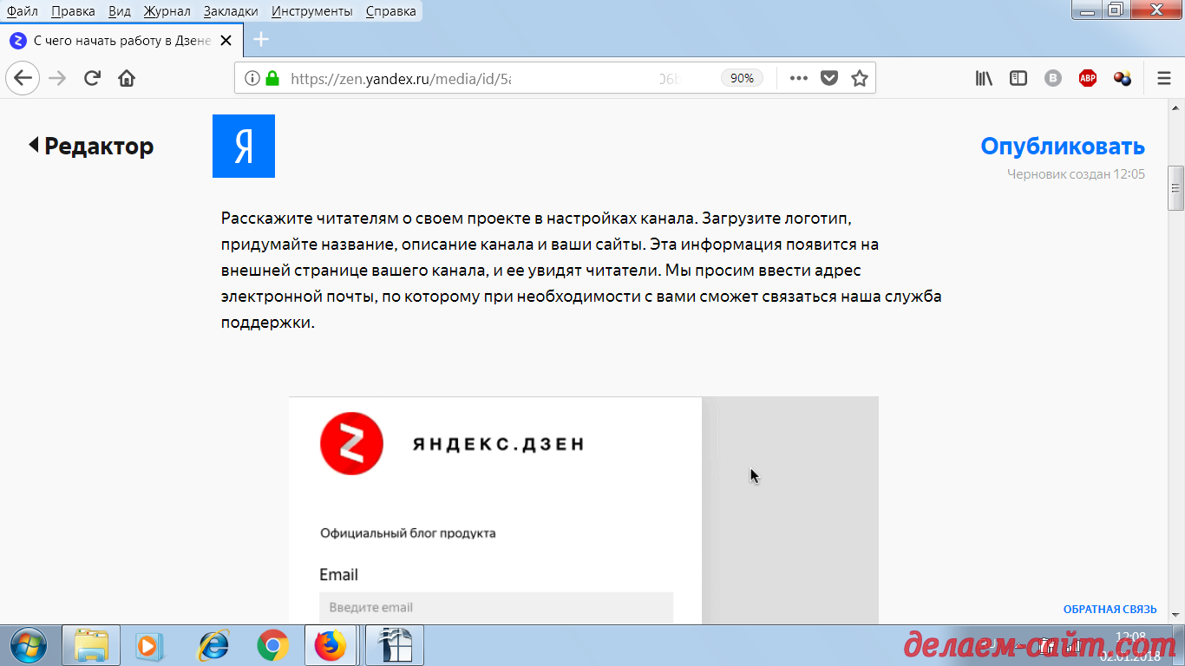Open the Справка menu
The height and width of the screenshot is (666, 1185).
click(x=390, y=11)
